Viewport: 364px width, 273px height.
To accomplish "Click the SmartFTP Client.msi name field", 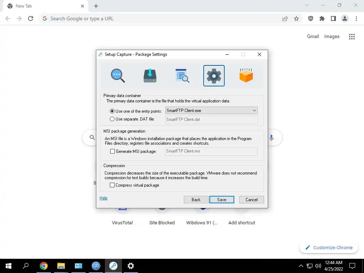I will 211,151.
